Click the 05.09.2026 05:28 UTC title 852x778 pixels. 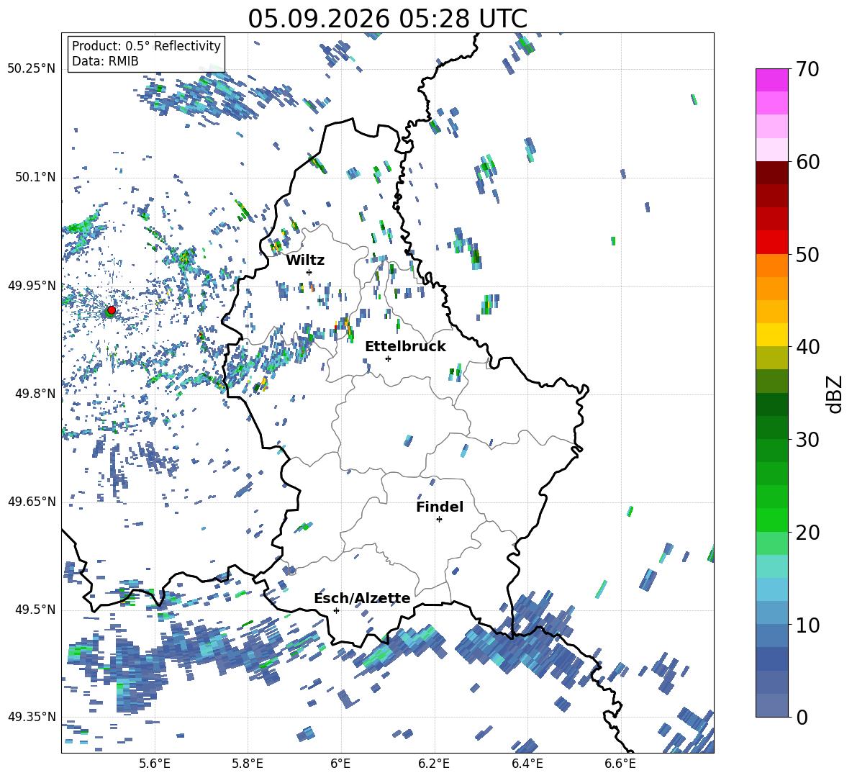[x=387, y=19]
